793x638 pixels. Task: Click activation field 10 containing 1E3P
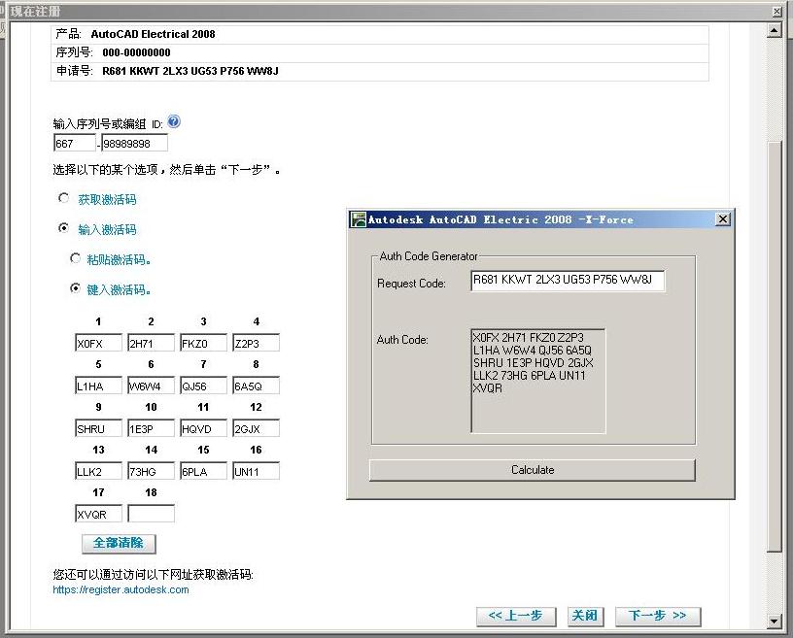[x=151, y=428]
